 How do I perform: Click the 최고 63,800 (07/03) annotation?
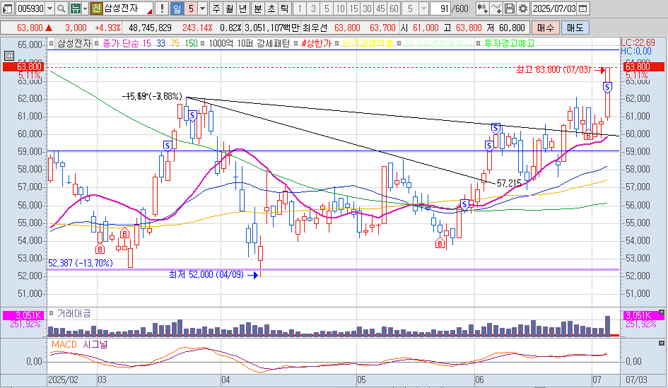553,69
